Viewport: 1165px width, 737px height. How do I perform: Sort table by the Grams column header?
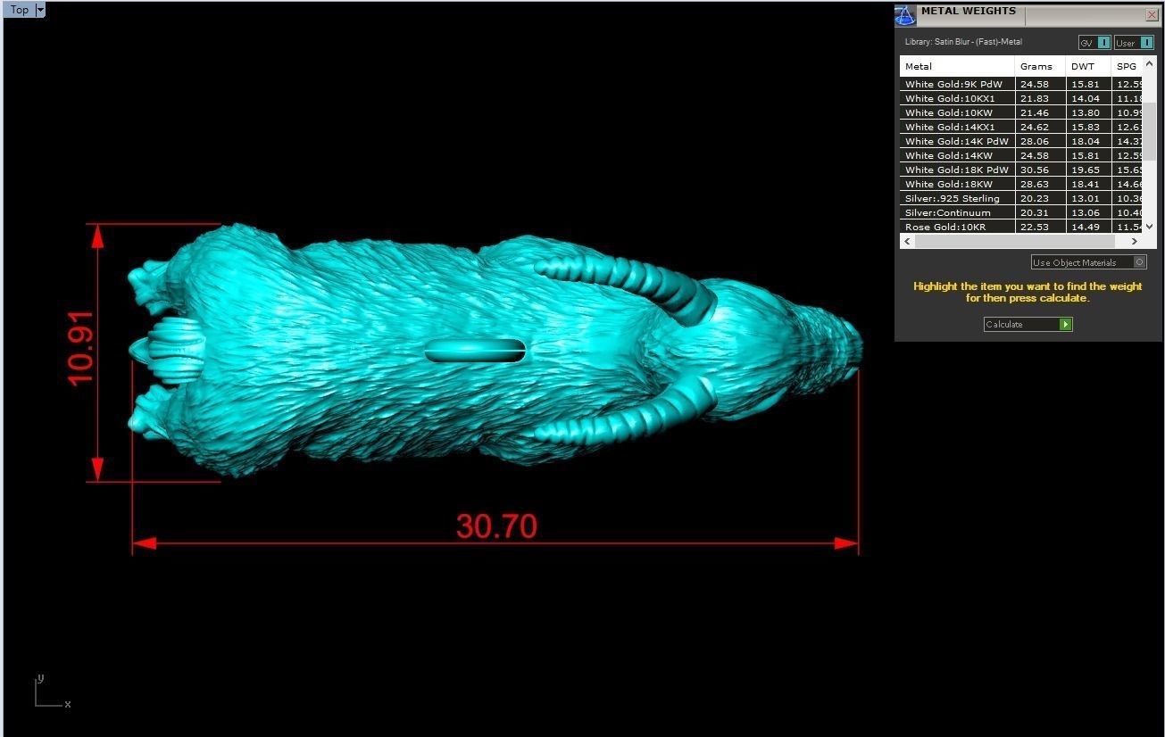(x=1040, y=66)
